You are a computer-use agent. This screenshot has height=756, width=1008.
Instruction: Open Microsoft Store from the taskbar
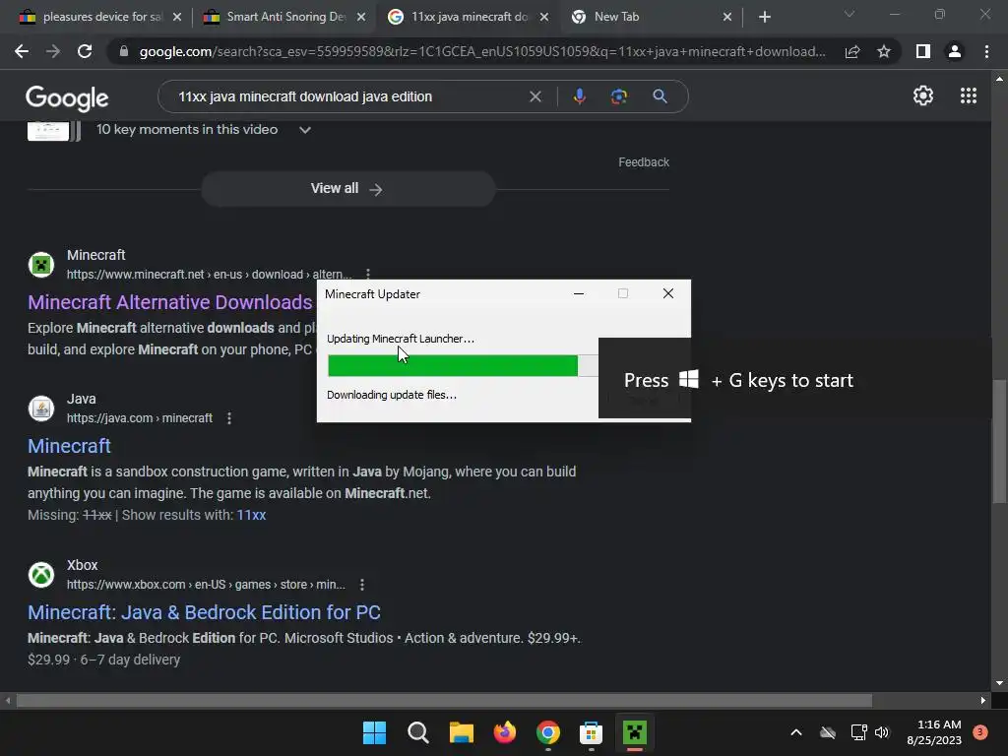(591, 732)
